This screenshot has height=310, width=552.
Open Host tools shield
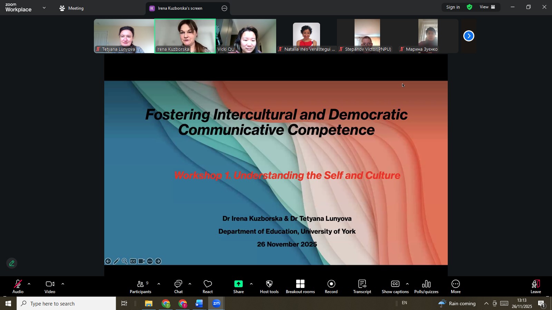(x=269, y=287)
